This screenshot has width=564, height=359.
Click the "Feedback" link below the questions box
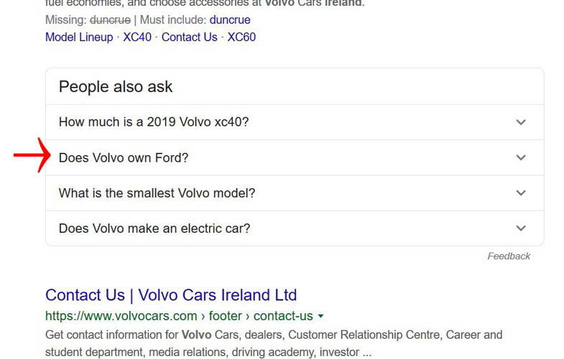tap(509, 256)
